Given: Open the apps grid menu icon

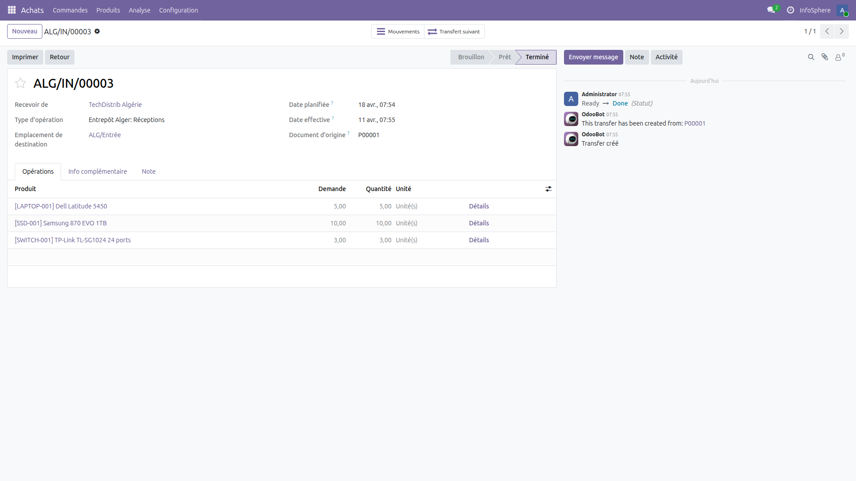Looking at the screenshot, I should point(12,10).
